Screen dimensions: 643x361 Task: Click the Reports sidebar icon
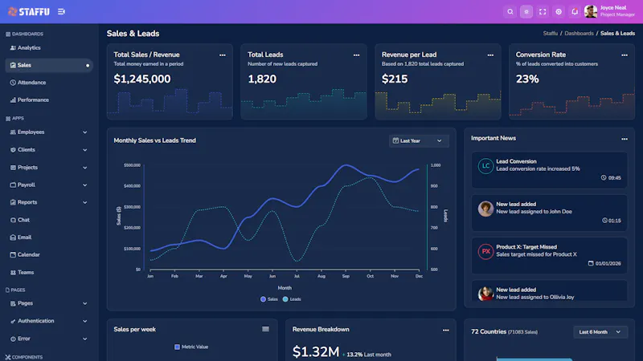(x=13, y=202)
